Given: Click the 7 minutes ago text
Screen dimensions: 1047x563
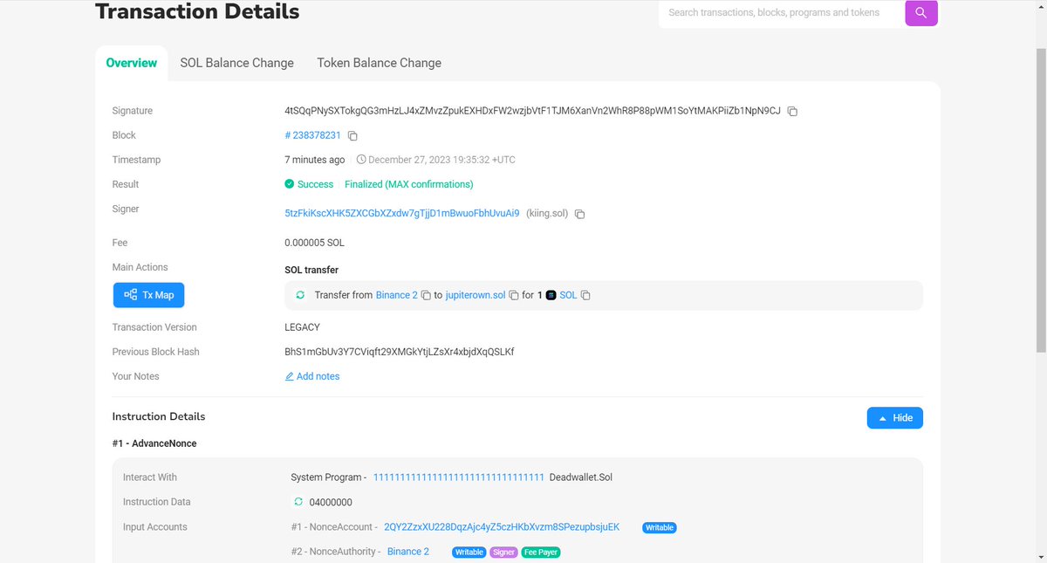Looking at the screenshot, I should [x=314, y=160].
